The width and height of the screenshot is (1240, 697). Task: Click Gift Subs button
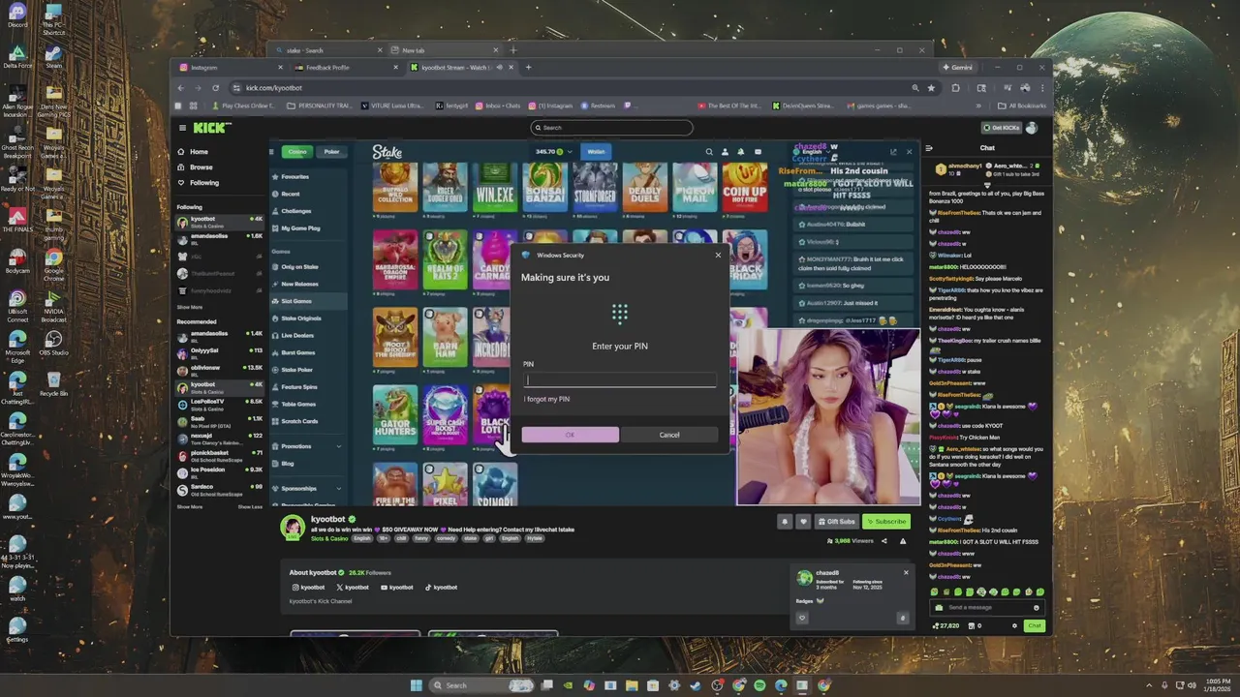pyautogui.click(x=836, y=521)
